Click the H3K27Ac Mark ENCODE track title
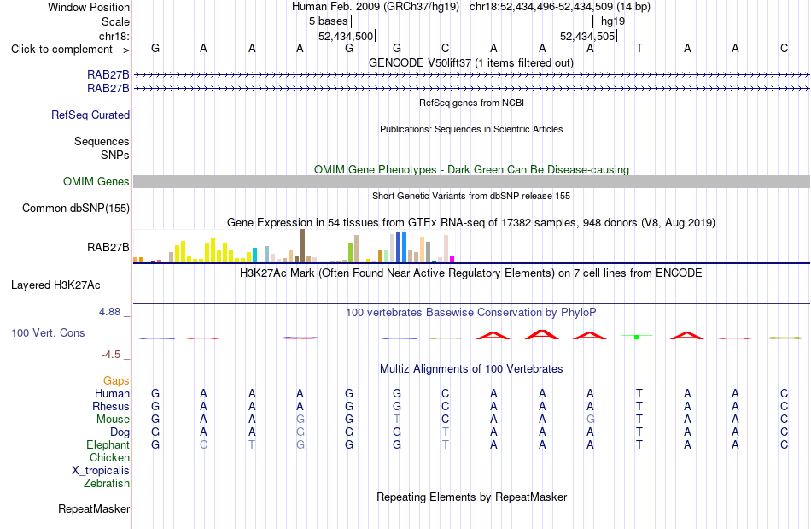811x529 pixels. pyautogui.click(x=471, y=273)
